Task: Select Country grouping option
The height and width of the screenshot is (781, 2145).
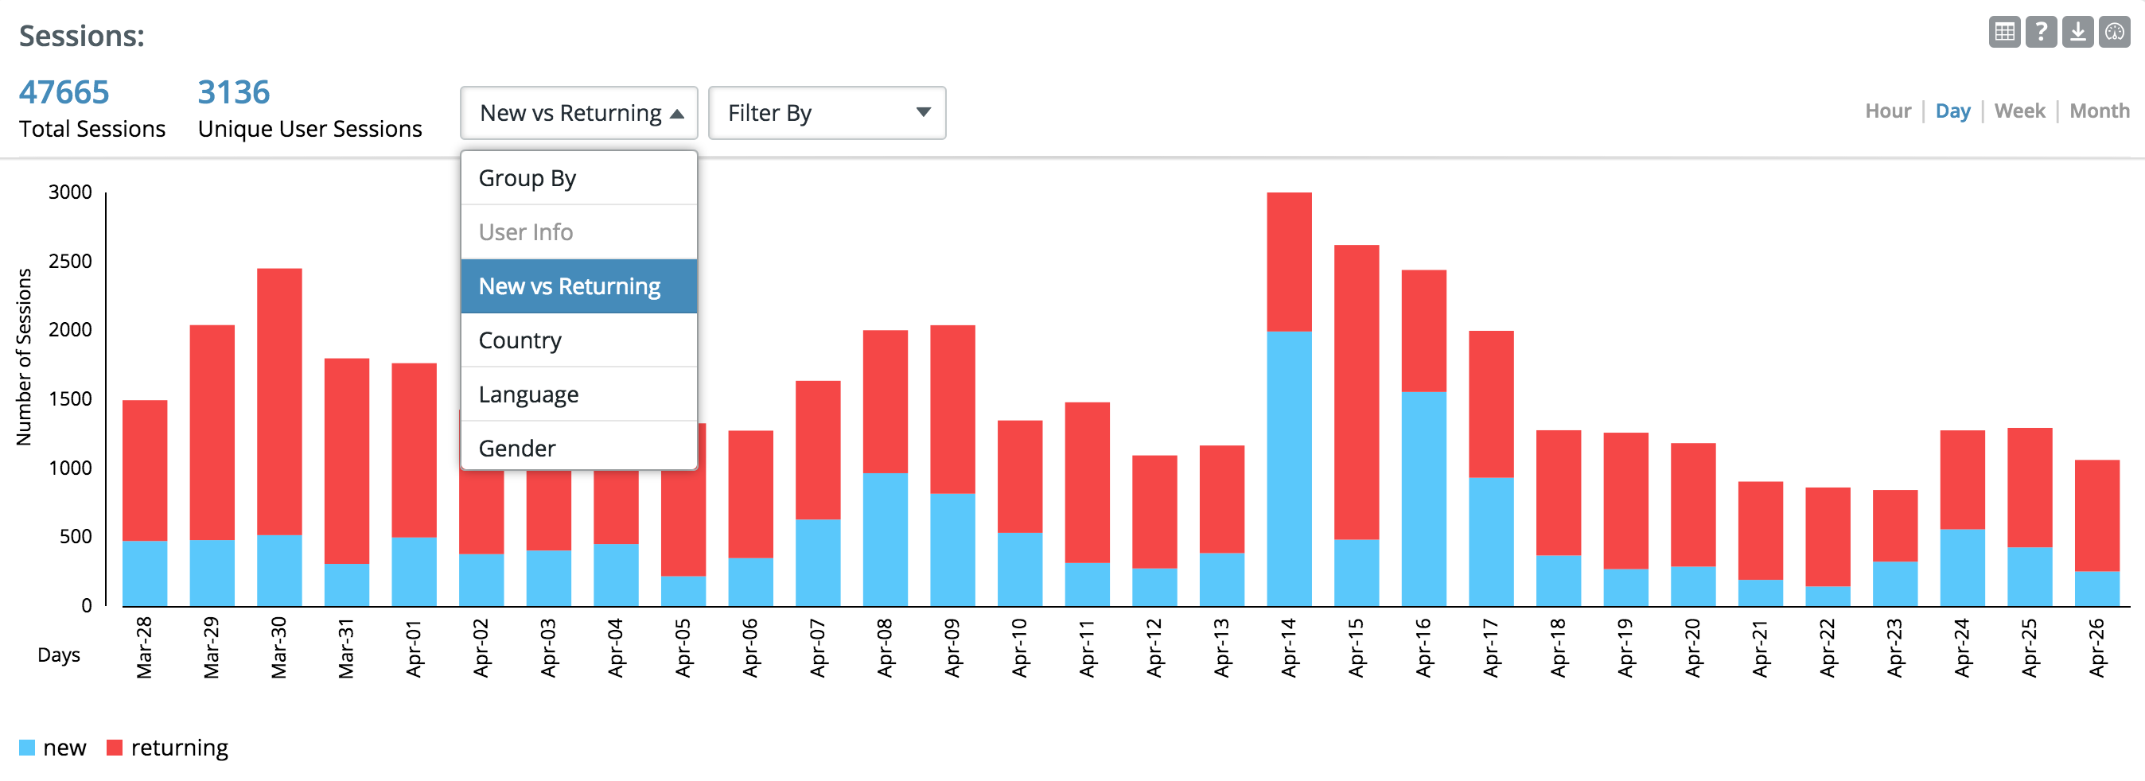Action: (578, 340)
